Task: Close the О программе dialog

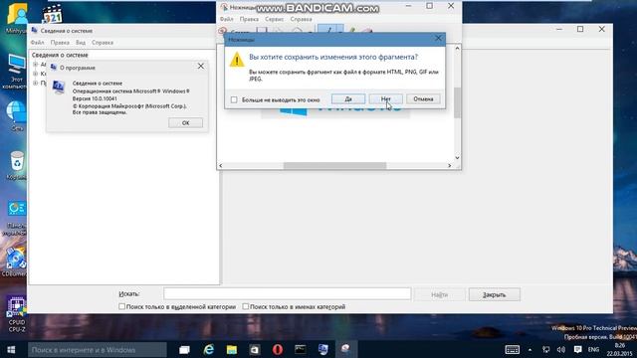Action: click(201, 66)
